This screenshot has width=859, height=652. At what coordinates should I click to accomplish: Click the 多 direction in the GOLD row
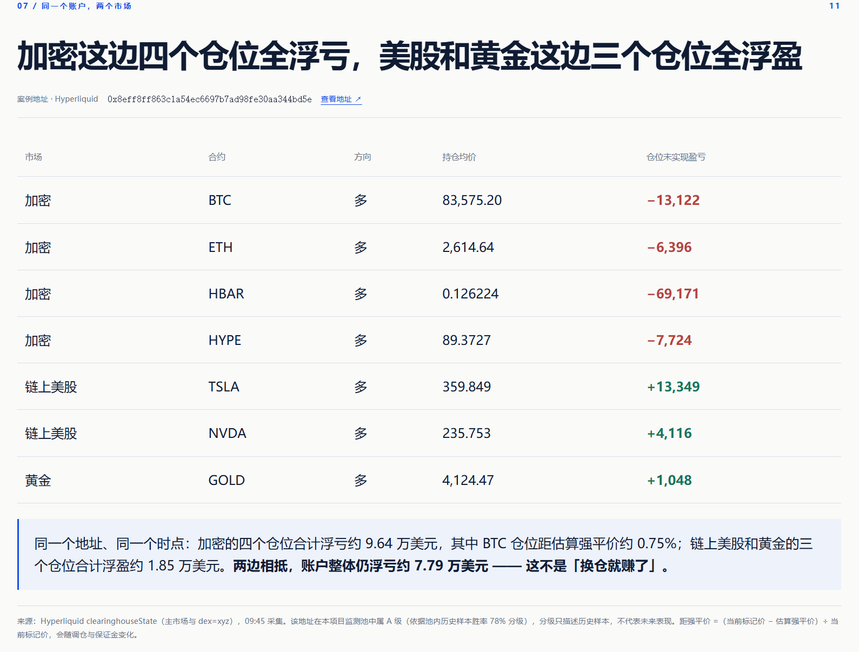click(361, 480)
